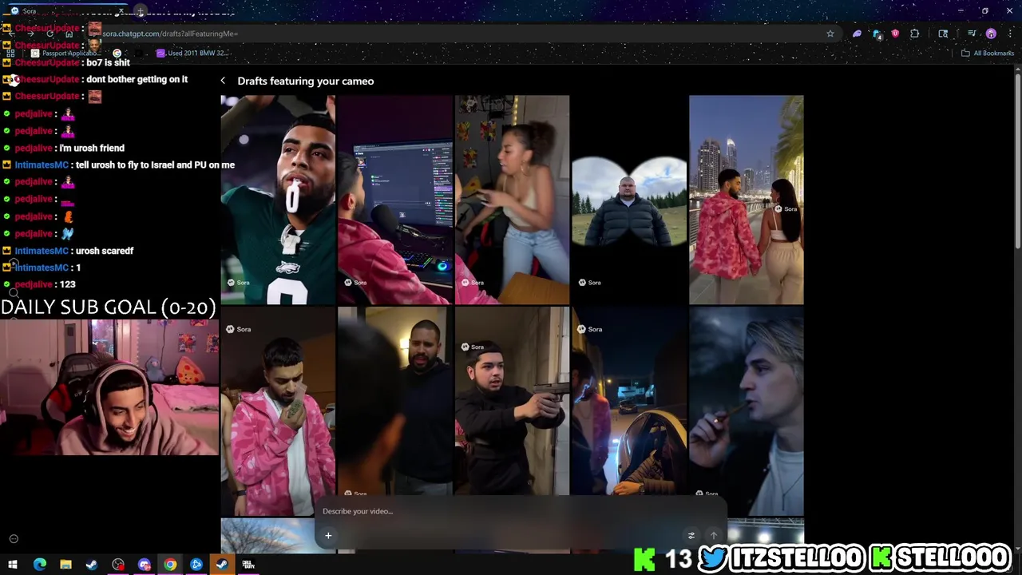The height and width of the screenshot is (575, 1022).
Task: Open the extension showing badge number 4
Action: (877, 34)
